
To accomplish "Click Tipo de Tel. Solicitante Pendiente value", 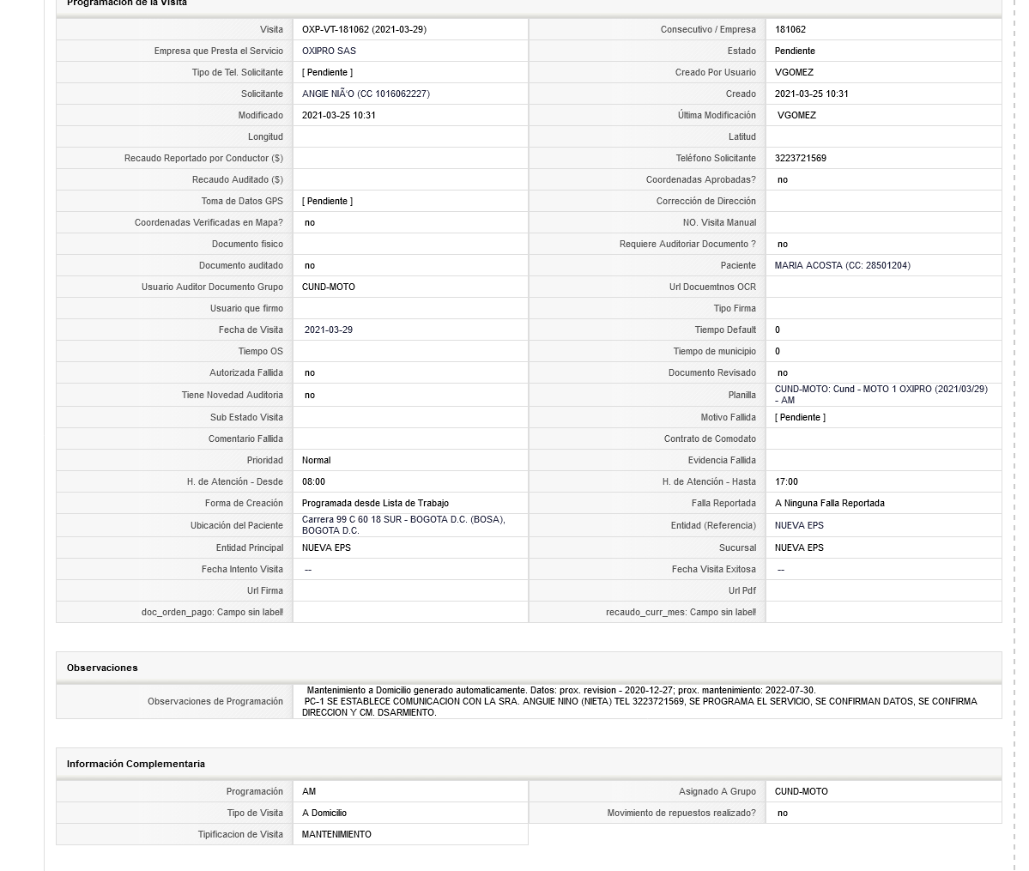I will [x=327, y=73].
